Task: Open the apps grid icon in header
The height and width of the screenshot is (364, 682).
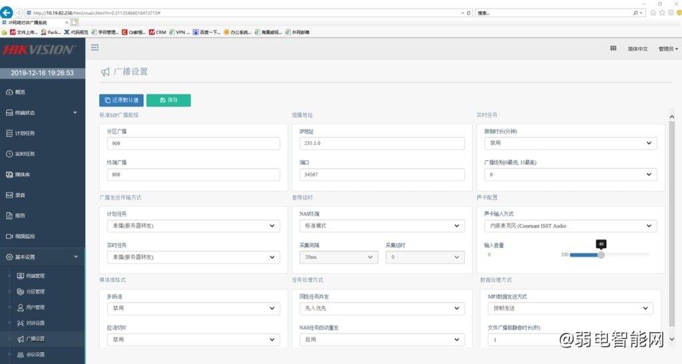Action: coord(613,48)
